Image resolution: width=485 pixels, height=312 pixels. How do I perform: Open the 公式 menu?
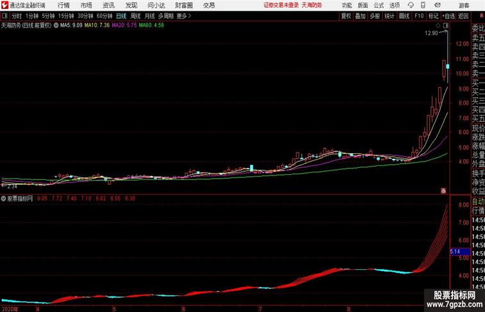[x=379, y=5]
